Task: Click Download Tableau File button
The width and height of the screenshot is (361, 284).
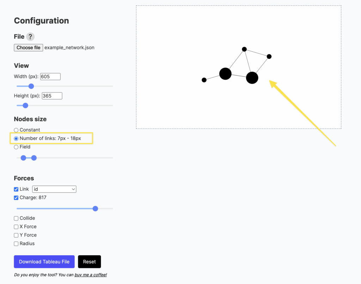Action: (44, 262)
